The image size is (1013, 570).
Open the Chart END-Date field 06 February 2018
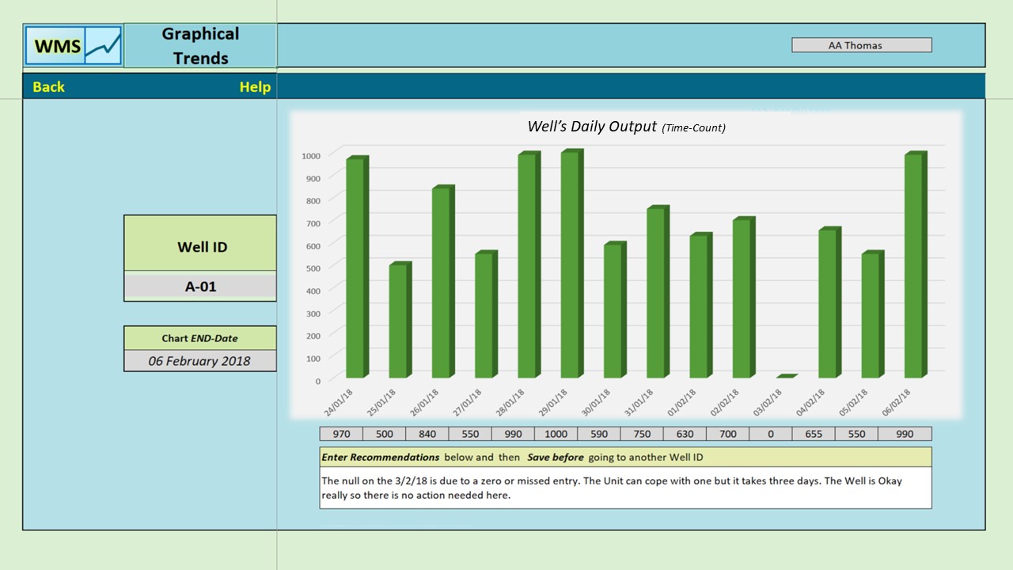[199, 361]
